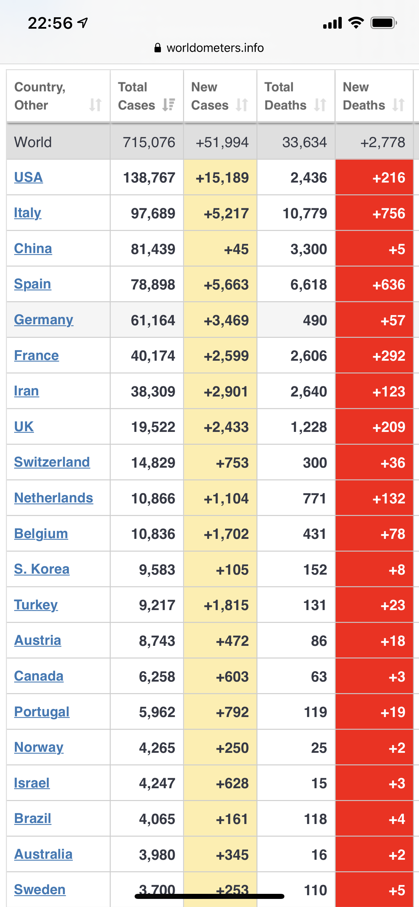
Task: Tap Spain's red +636 new deaths cell
Action: (374, 284)
